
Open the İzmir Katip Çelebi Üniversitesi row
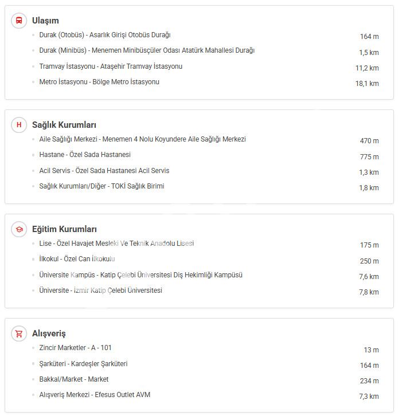pos(100,291)
